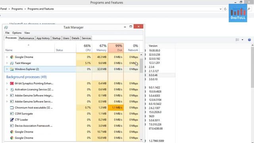The width and height of the screenshot is (254, 143).
Task: Click the Programs and Features vertical scrollbar thumb
Action: [252, 67]
